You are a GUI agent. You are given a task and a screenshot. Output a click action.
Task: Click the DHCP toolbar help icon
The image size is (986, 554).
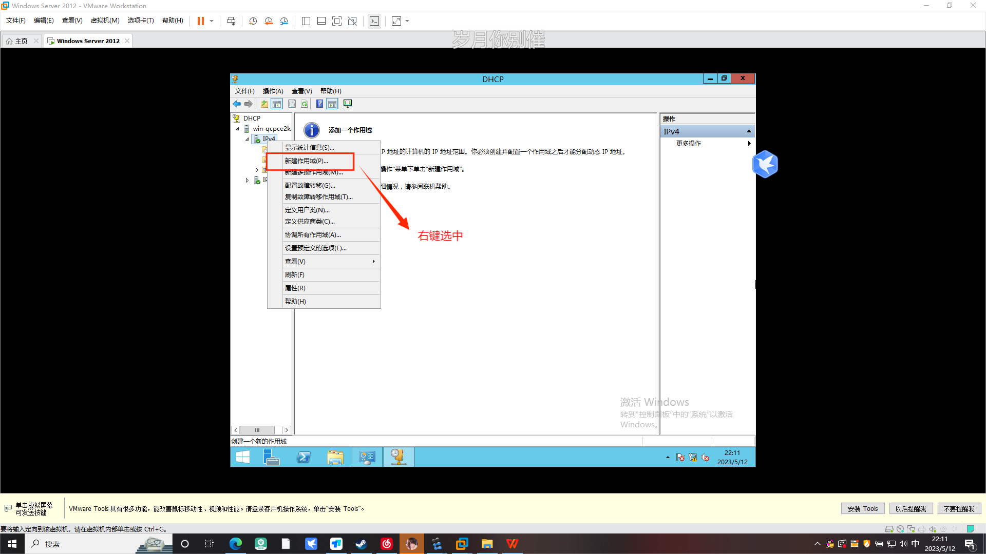tap(319, 104)
